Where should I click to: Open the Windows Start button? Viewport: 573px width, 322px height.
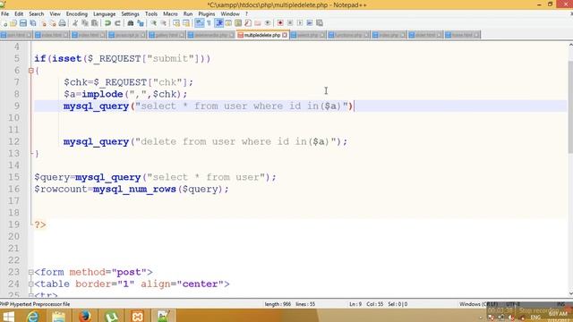8,316
